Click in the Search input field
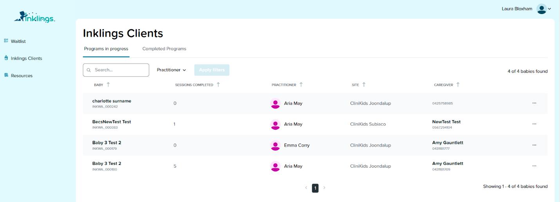Viewport: 560px width, 202px height. click(116, 70)
